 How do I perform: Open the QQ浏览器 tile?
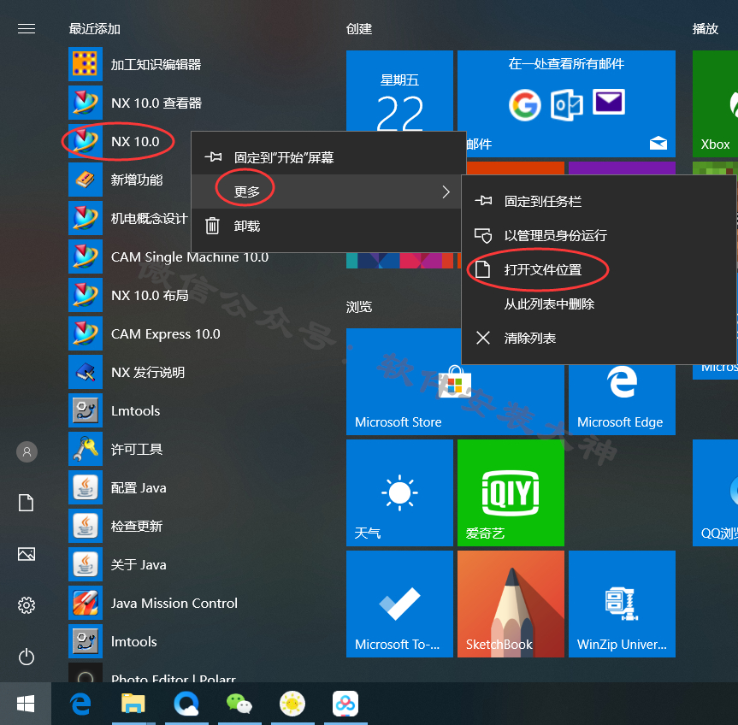pyautogui.click(x=715, y=492)
